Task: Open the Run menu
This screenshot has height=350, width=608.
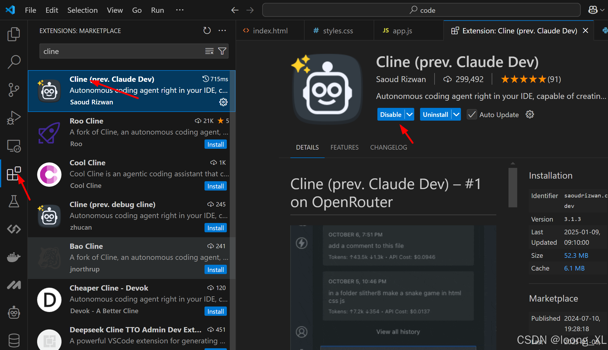Action: click(x=157, y=10)
